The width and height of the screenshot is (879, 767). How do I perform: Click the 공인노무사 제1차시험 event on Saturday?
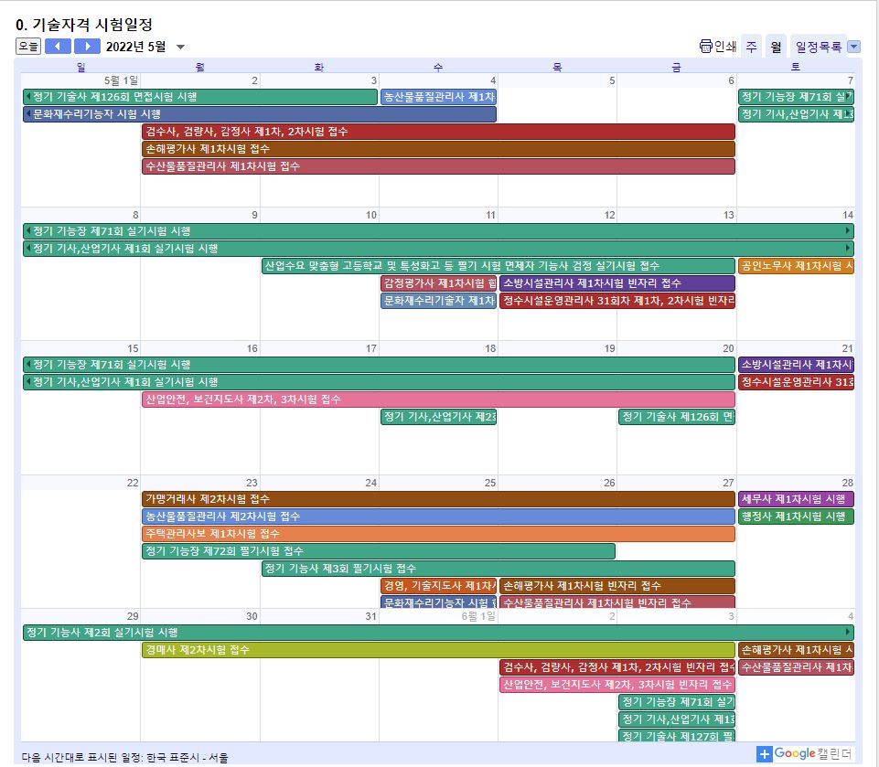tap(795, 266)
